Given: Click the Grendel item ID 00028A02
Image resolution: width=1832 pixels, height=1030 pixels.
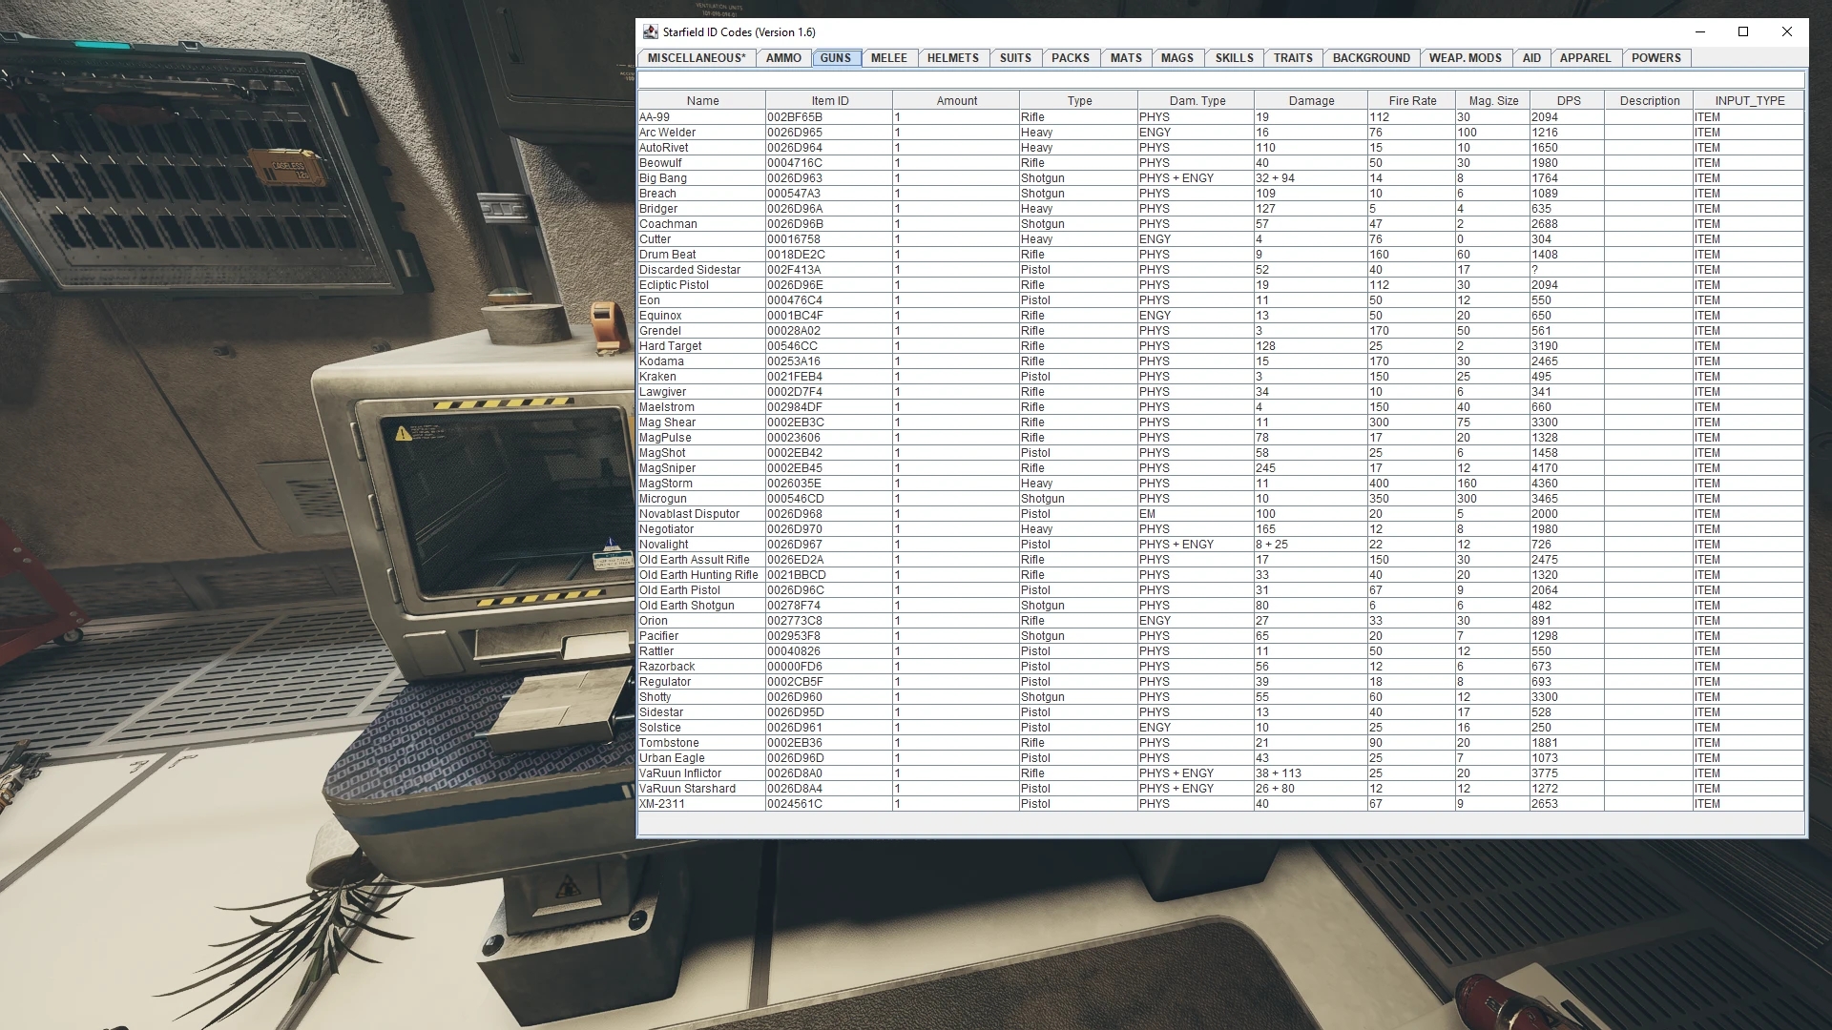Looking at the screenshot, I should (x=829, y=331).
